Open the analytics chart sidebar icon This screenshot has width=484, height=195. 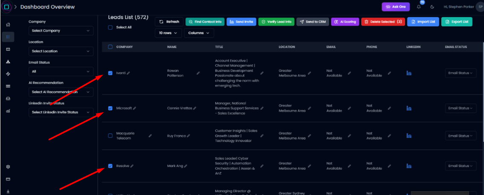pyautogui.click(x=8, y=111)
